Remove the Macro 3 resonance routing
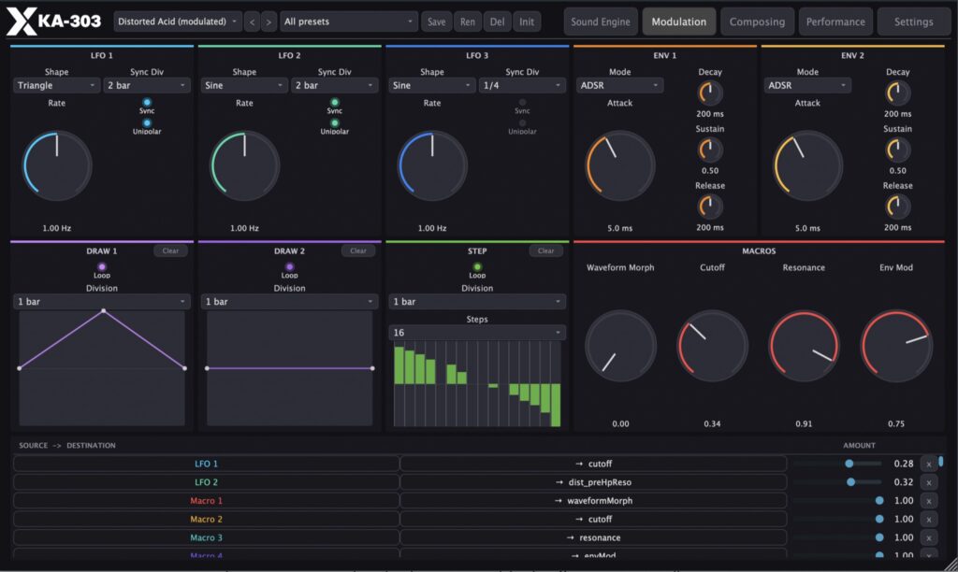 point(929,537)
